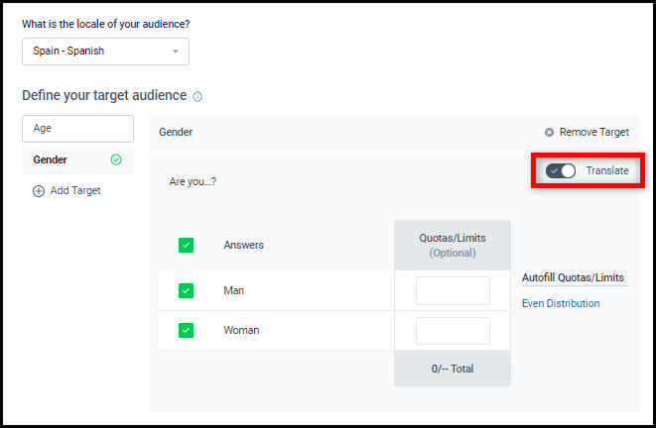Open the Spain - Spanish locale dropdown

coord(105,52)
